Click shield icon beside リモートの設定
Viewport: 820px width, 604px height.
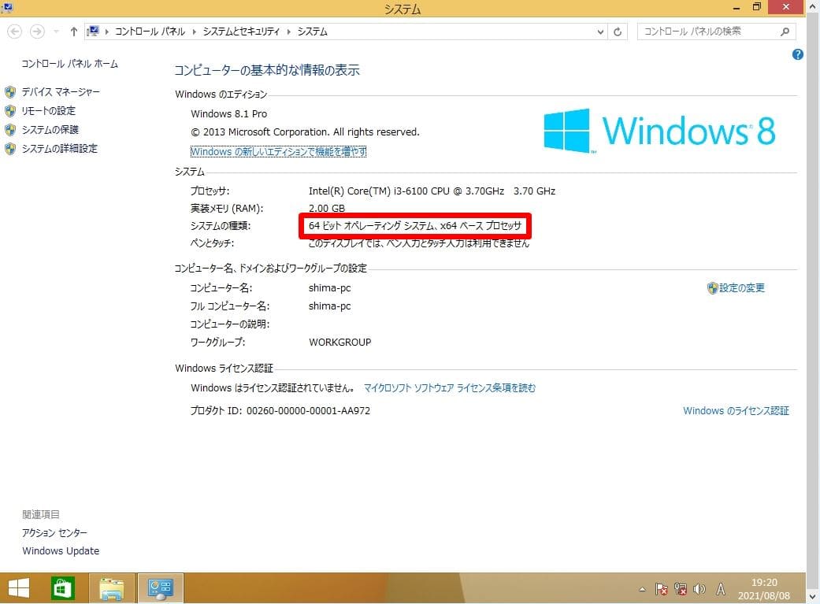pos(10,111)
